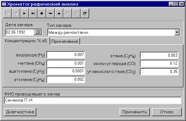Click метана (CH4) field value 0.001
The image size is (186, 121).
66,63
